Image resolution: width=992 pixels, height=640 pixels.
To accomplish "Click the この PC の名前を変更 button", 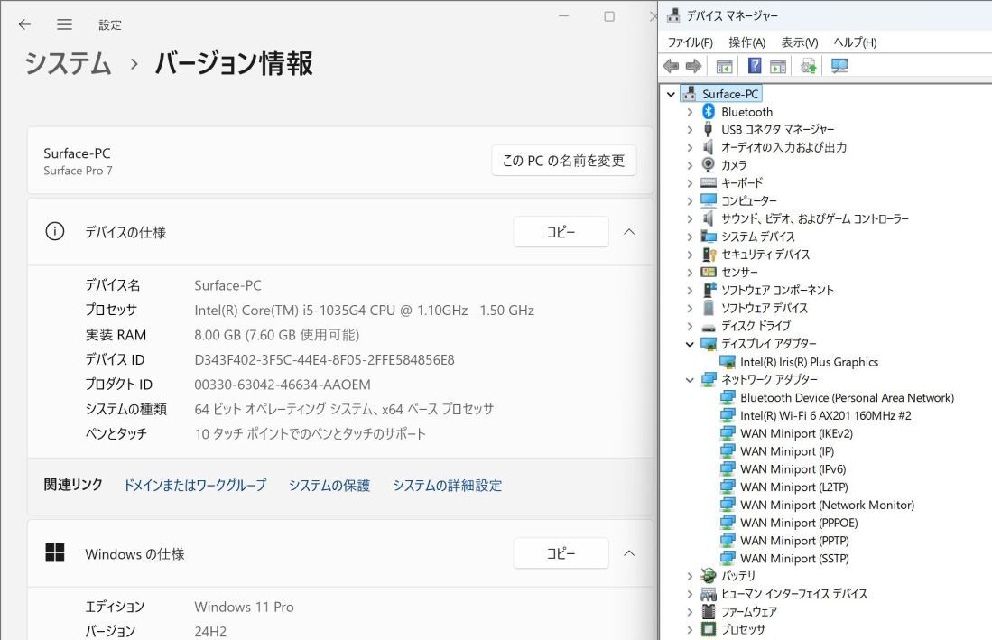I will [563, 161].
